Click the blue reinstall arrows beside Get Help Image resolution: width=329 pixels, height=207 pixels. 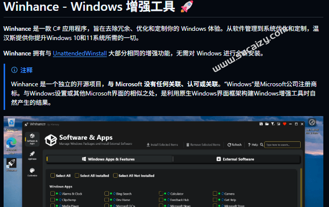coord(223,200)
